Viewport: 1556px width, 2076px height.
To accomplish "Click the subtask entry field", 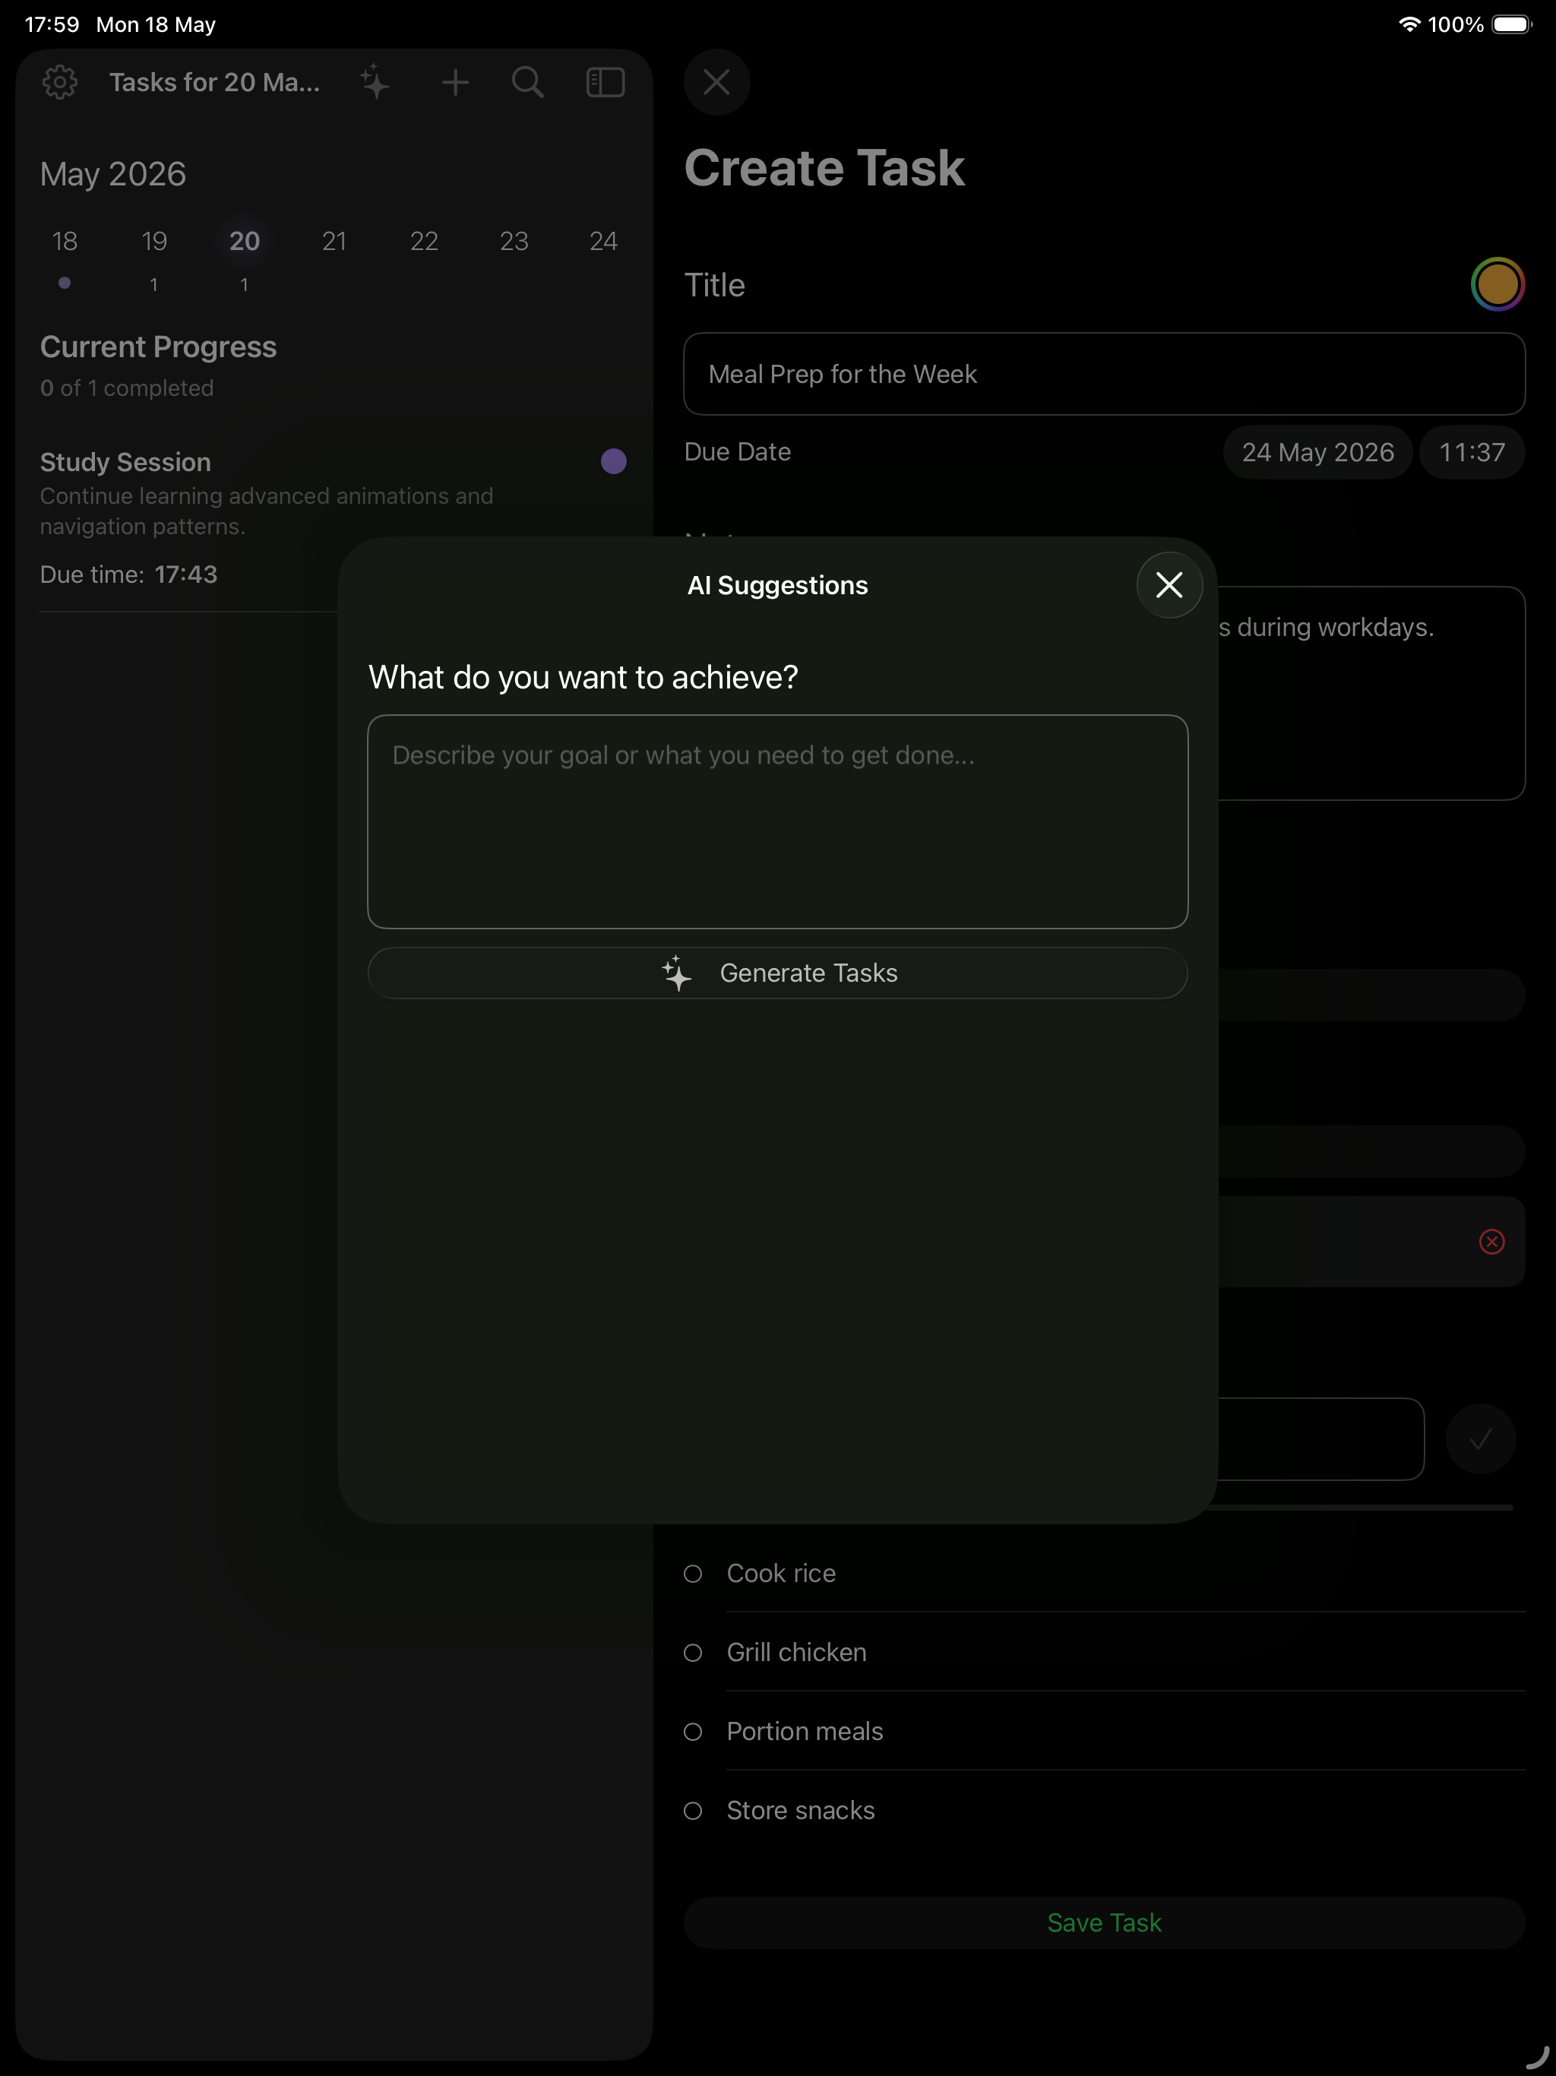I will coord(1320,1438).
